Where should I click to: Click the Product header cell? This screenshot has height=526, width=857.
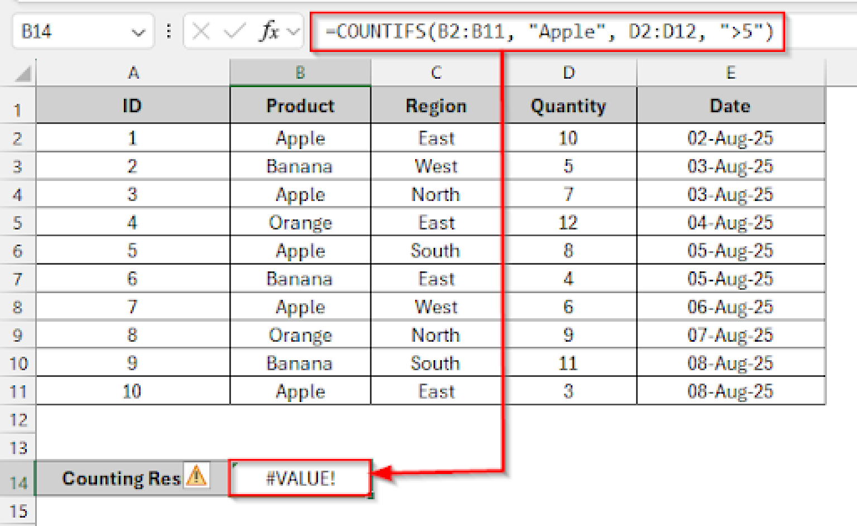(300, 106)
